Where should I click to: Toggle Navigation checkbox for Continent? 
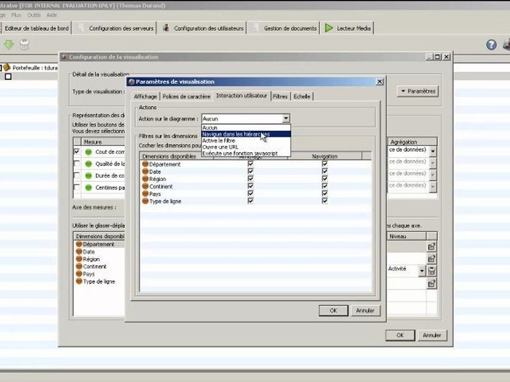click(325, 186)
